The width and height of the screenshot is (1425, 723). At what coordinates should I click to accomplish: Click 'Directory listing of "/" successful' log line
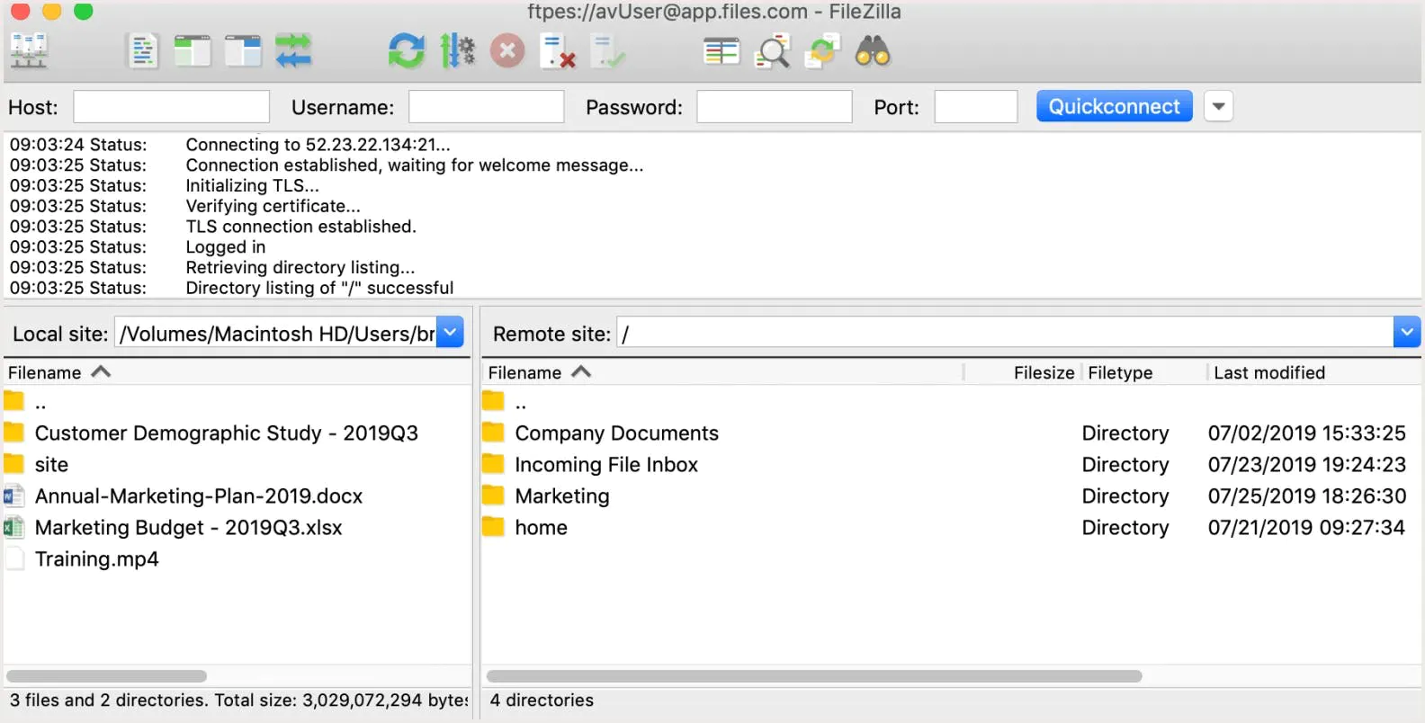point(319,288)
